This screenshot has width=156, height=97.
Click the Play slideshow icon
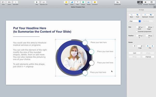pos(37,2)
